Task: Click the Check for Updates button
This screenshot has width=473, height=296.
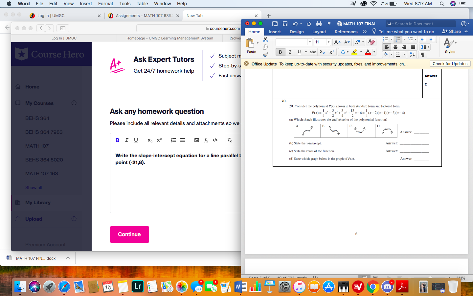Action: tap(450, 63)
